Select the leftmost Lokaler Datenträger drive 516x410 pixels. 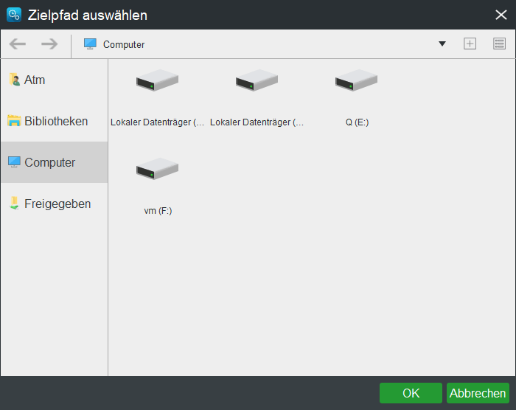tap(158, 80)
